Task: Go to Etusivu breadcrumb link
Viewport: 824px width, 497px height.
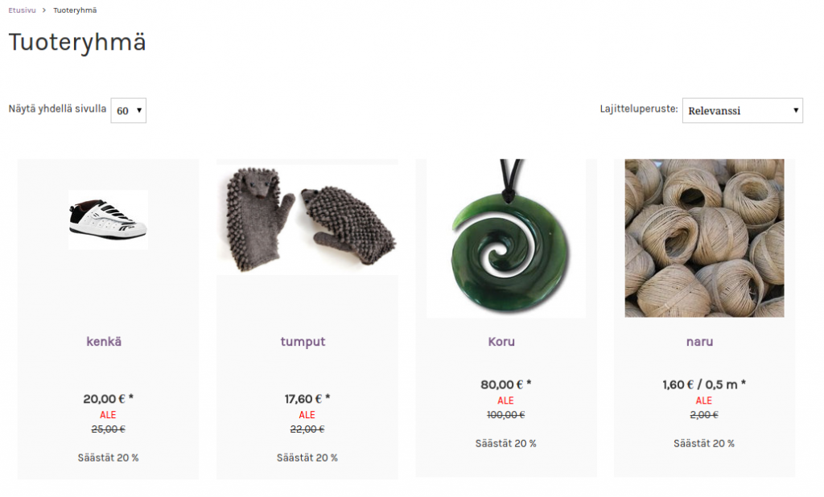Action: click(x=22, y=10)
